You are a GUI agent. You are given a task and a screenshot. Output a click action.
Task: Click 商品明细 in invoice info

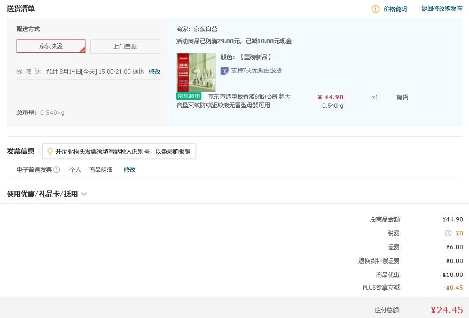tap(100, 170)
